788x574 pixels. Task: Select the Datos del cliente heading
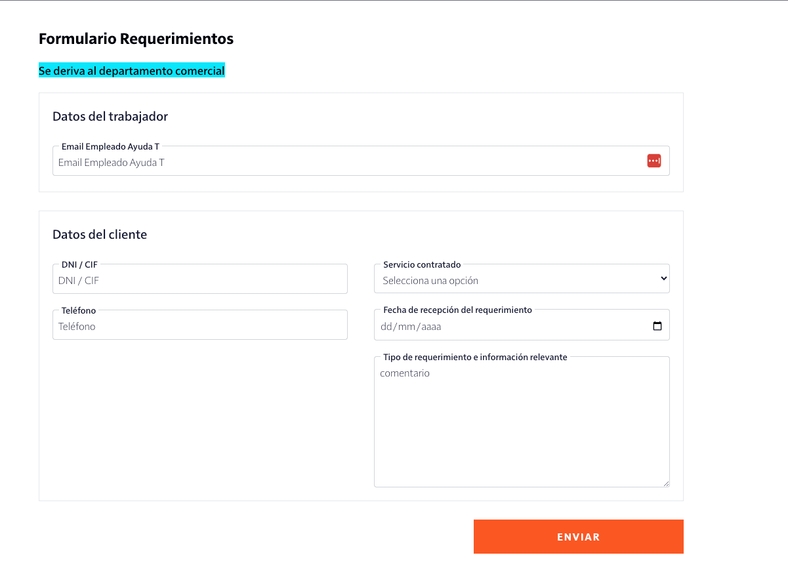click(99, 234)
